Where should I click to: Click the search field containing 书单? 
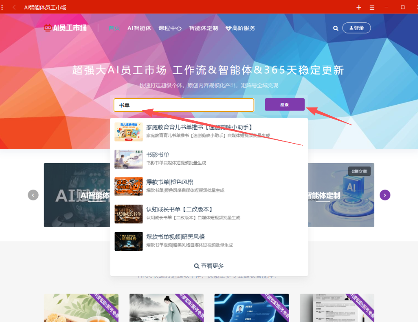click(x=184, y=105)
